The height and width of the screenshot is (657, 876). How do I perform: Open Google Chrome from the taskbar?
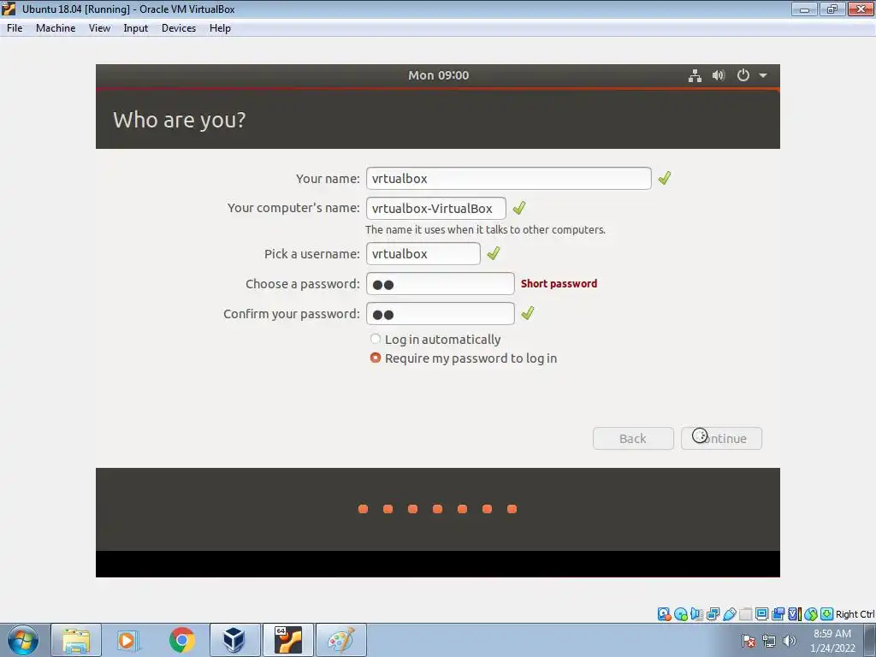pyautogui.click(x=181, y=640)
